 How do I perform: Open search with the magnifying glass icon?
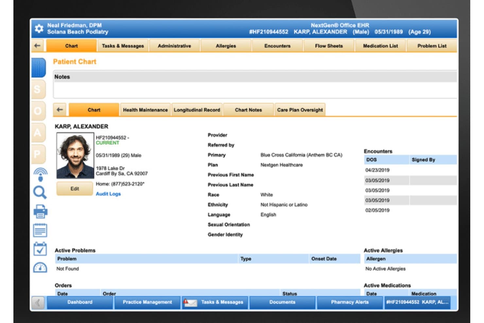tap(40, 192)
